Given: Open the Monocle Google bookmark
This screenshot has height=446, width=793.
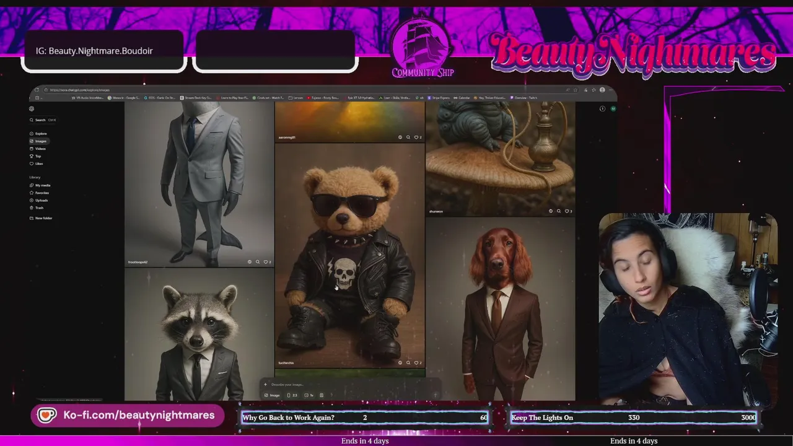Looking at the screenshot, I should (124, 98).
